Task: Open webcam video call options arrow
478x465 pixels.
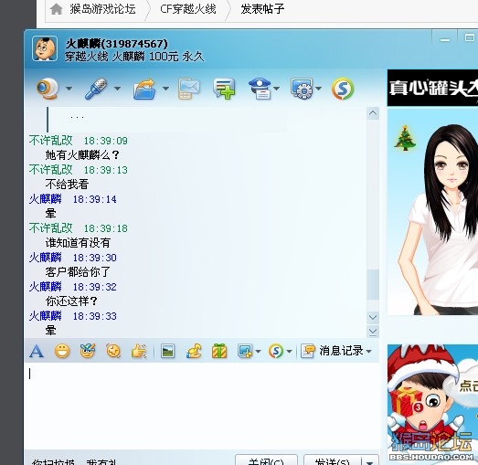Action: click(69, 89)
